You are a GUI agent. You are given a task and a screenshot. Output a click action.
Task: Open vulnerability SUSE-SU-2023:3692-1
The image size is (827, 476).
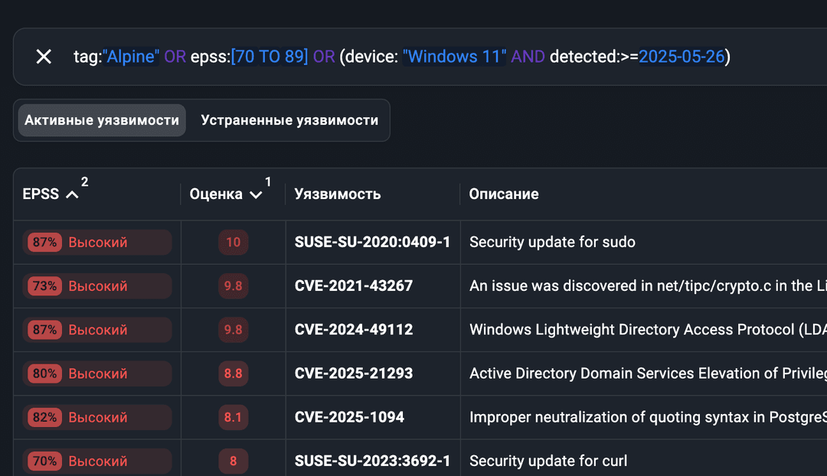click(372, 461)
